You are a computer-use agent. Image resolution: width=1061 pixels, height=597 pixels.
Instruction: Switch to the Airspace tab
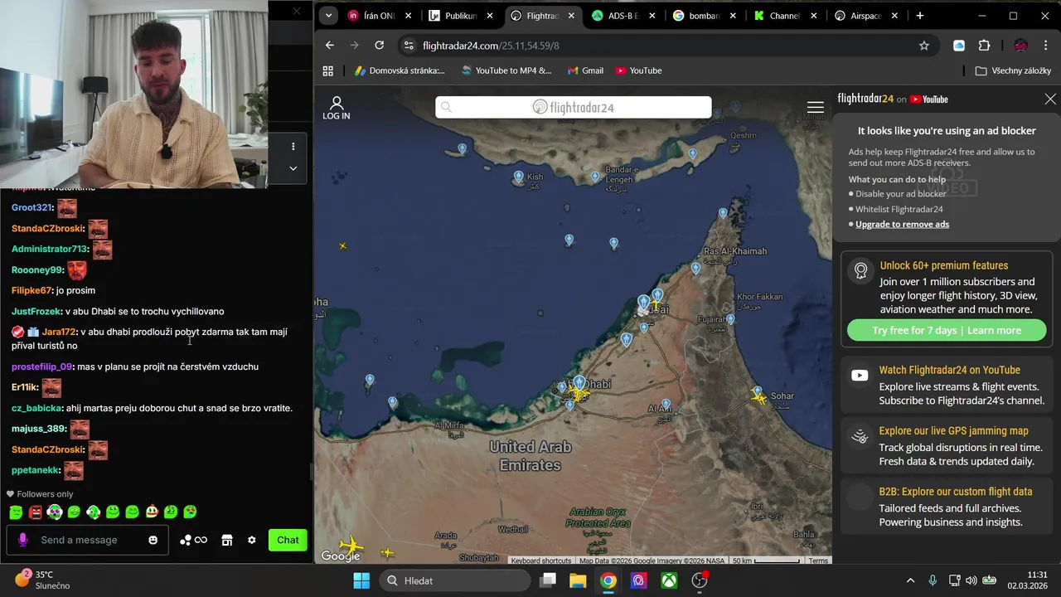pos(865,16)
